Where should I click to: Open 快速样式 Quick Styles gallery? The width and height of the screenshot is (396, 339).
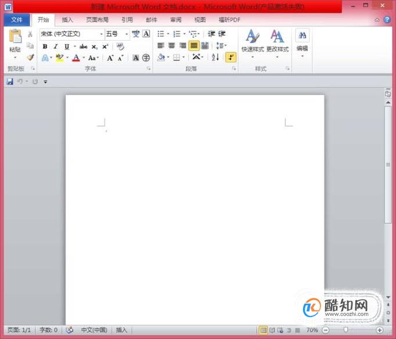(x=253, y=44)
